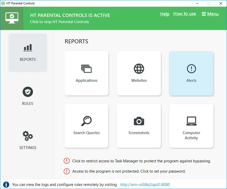
Task: Click 'HT PARENTAL CONTROLS IS ACTIVE' heading
Action: point(70,15)
